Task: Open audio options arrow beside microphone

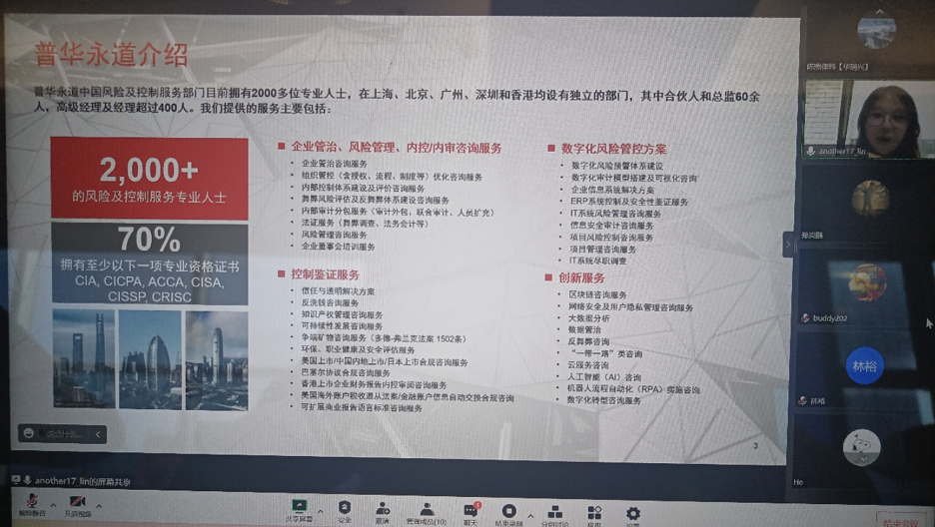Action: pyautogui.click(x=53, y=506)
